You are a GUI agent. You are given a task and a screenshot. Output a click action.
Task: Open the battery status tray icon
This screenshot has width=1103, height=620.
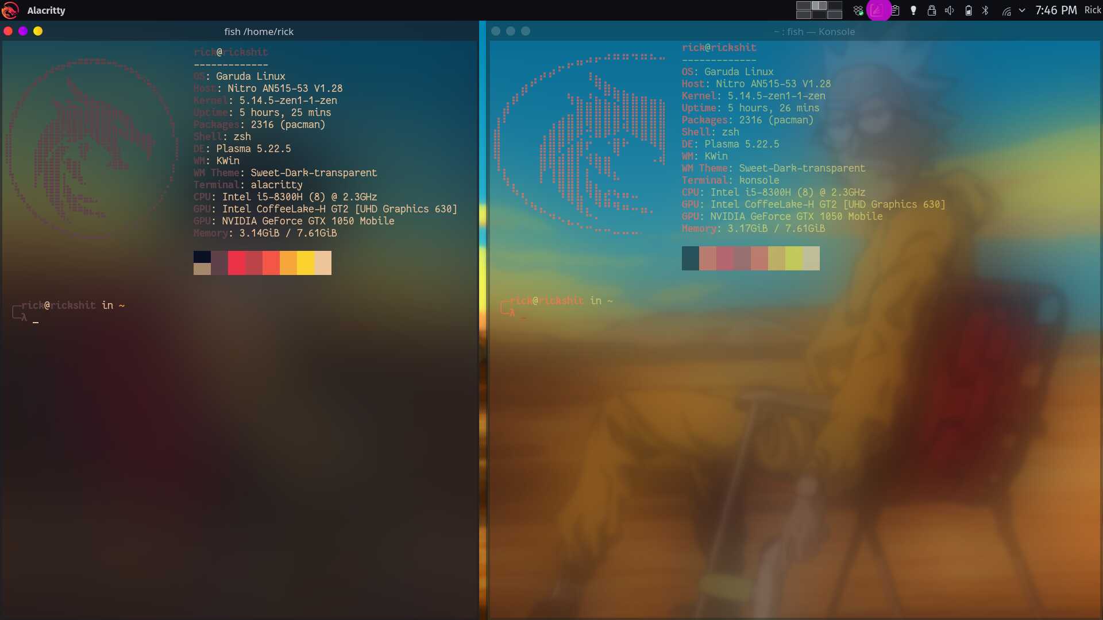pos(969,10)
